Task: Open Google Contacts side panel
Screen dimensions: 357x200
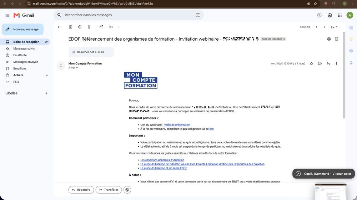Action: 351,63
